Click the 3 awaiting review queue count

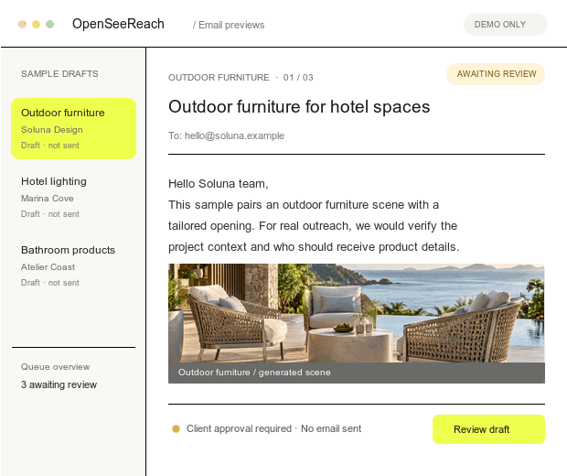[59, 384]
